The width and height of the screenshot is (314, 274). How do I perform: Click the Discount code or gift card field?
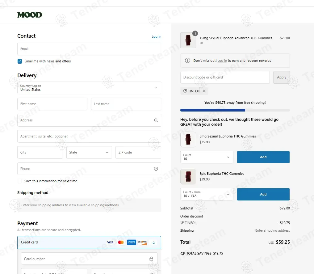[x=225, y=78]
